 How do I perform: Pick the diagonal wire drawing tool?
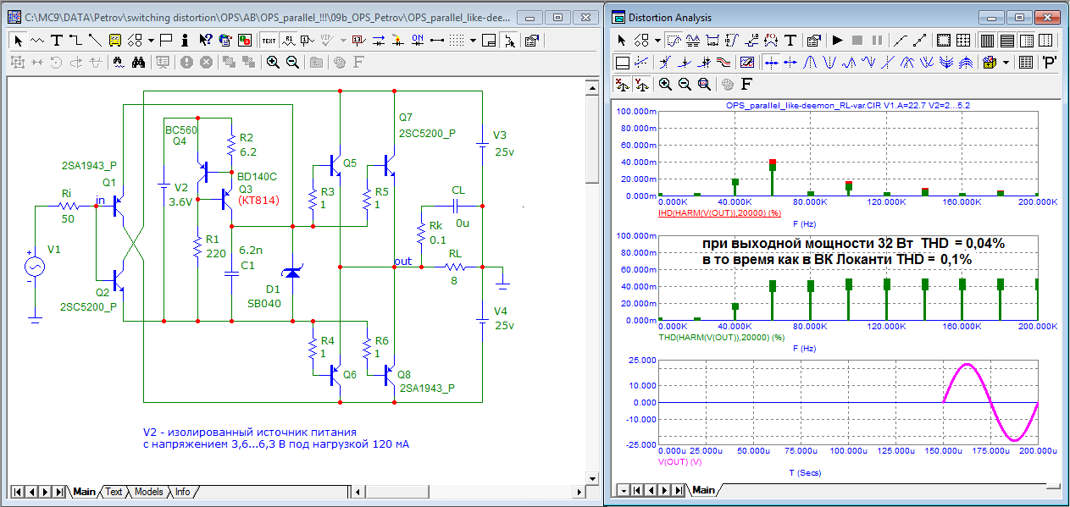coord(94,40)
